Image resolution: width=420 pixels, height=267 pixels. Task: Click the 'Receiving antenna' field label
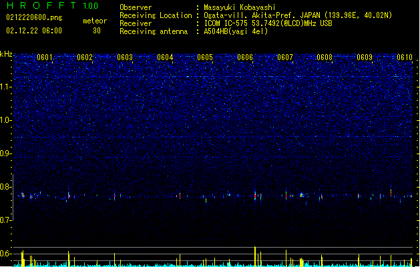154,31
